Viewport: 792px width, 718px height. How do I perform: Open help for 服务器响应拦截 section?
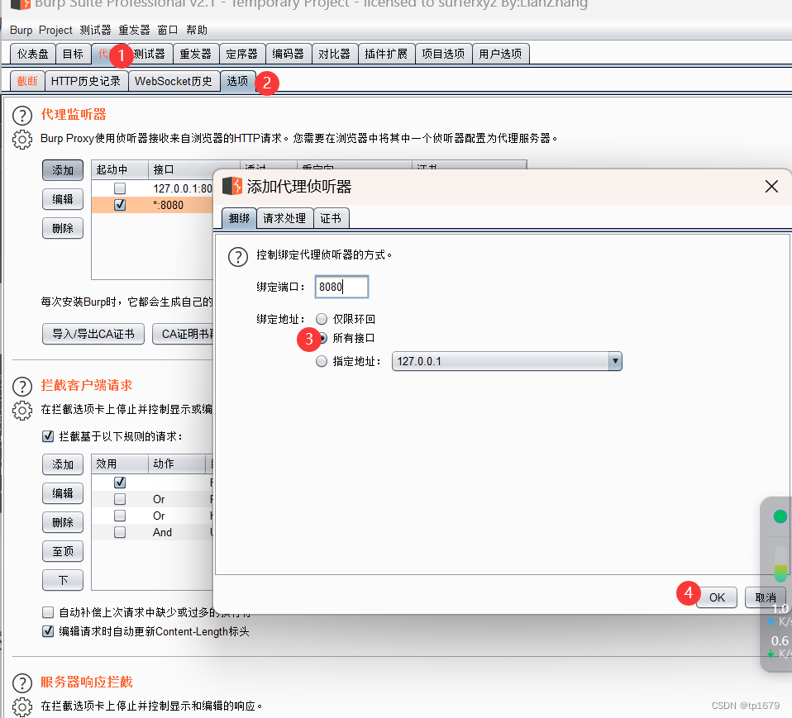(x=22, y=682)
